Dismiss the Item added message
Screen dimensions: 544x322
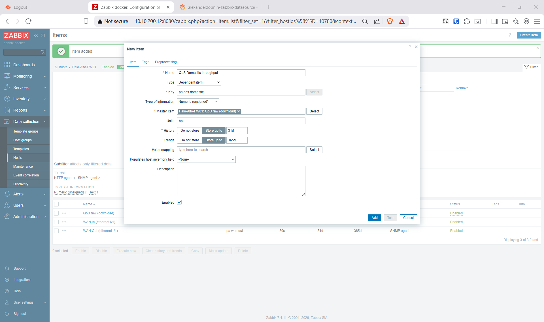(538, 48)
